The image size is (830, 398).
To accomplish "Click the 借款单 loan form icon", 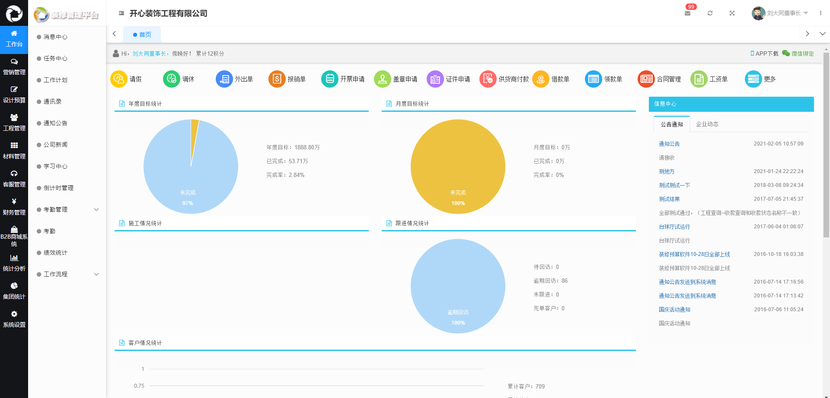I will coord(541,79).
